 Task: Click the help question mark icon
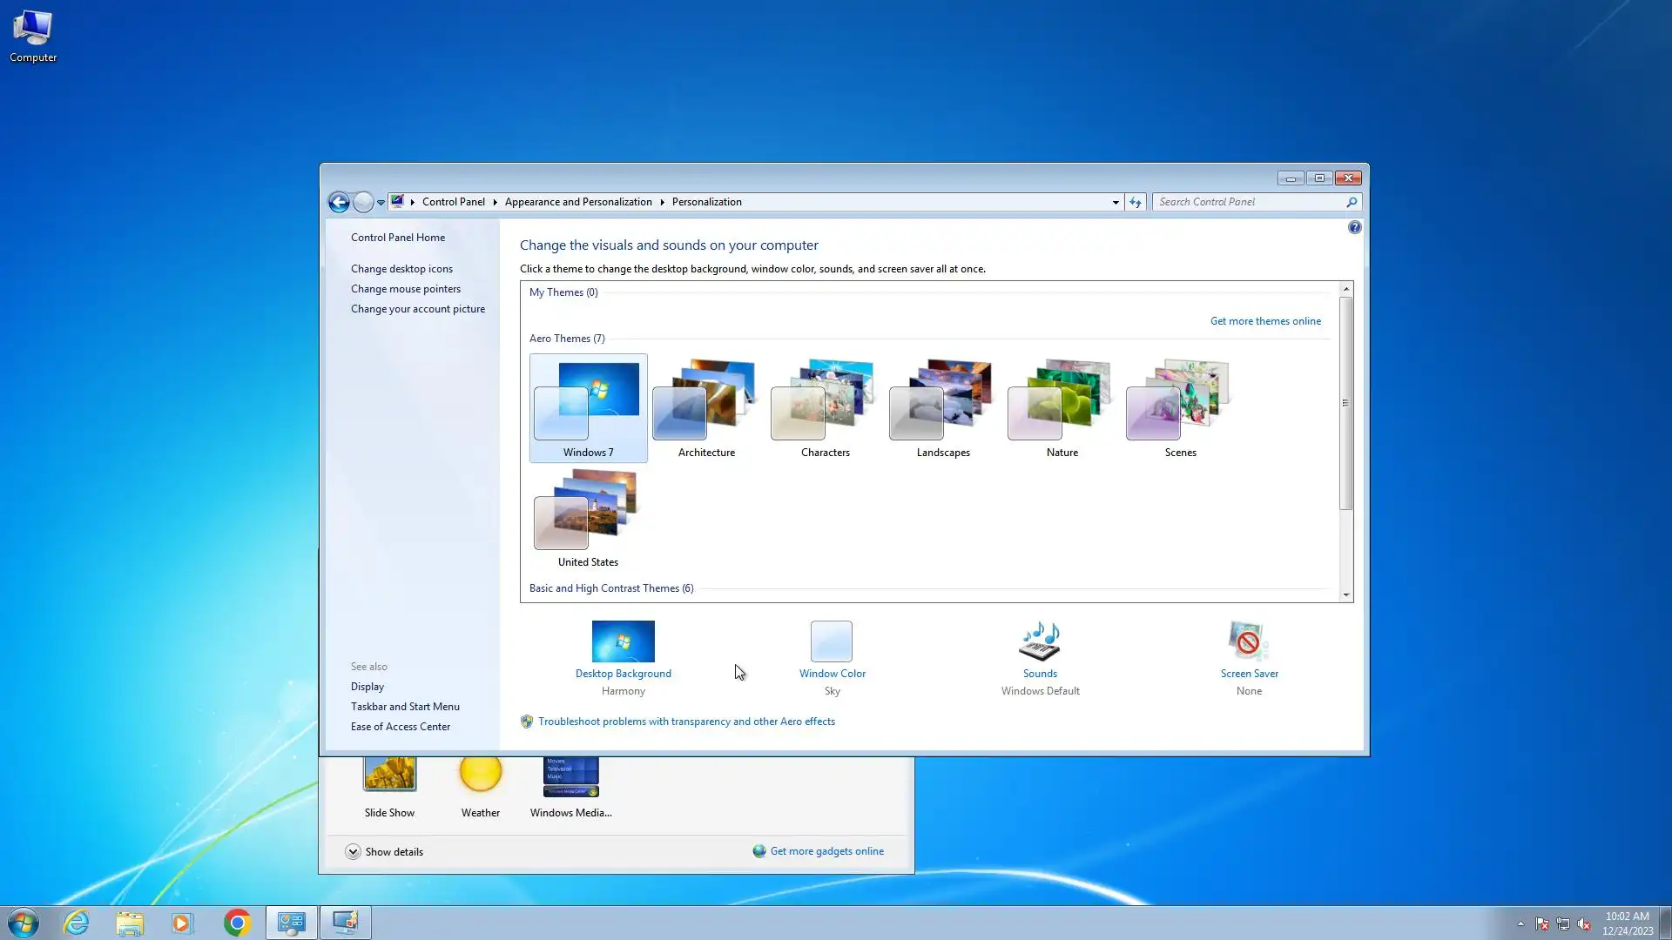pyautogui.click(x=1354, y=227)
